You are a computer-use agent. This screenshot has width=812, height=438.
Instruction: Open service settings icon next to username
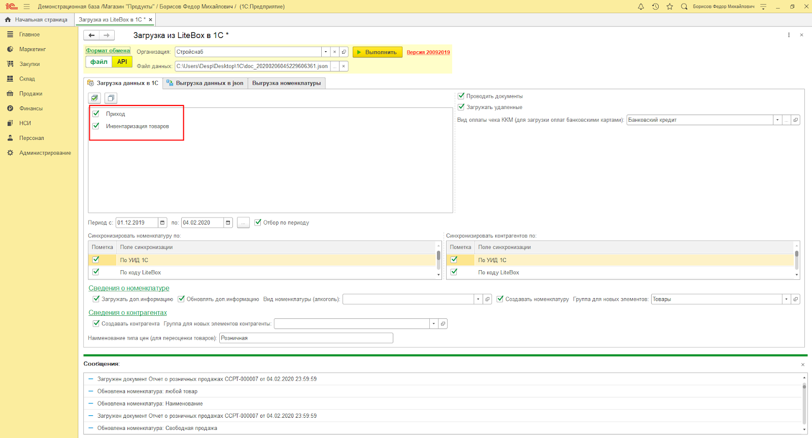(763, 7)
